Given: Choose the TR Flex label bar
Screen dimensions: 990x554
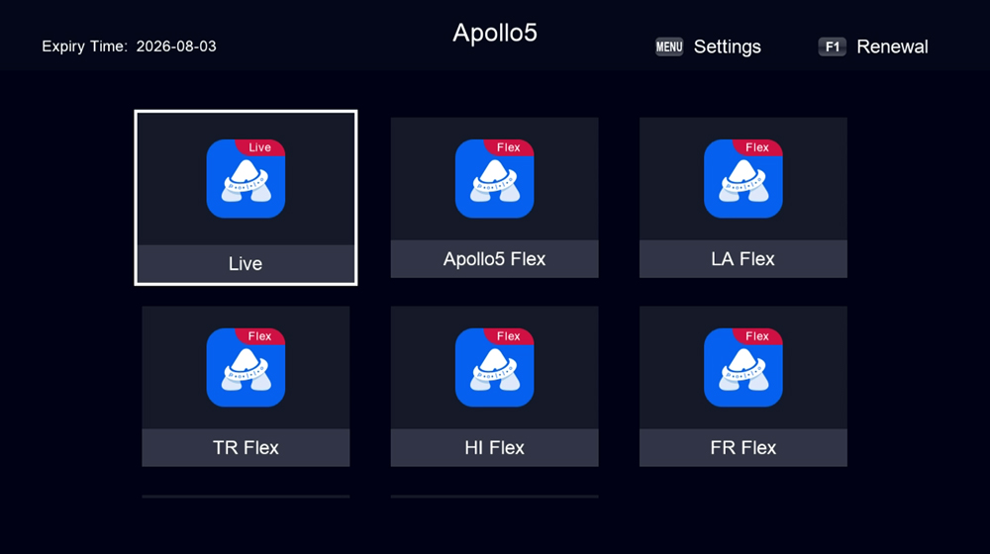Looking at the screenshot, I should pos(246,447).
